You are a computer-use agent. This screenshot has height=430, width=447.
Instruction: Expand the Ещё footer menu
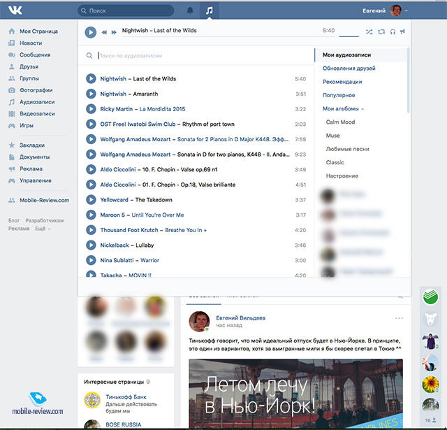click(41, 229)
